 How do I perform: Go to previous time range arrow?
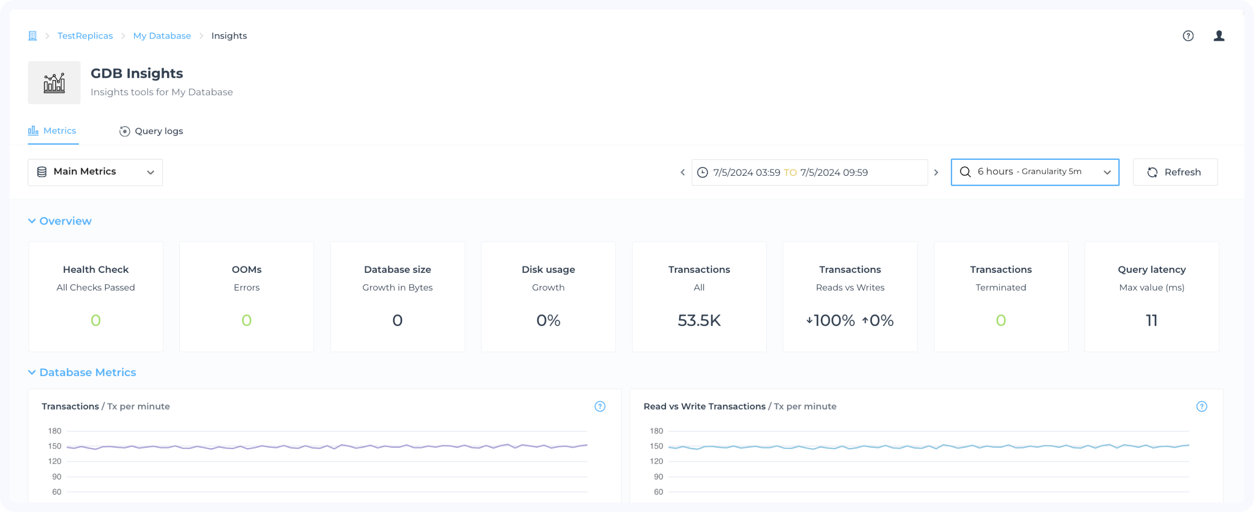pos(682,173)
